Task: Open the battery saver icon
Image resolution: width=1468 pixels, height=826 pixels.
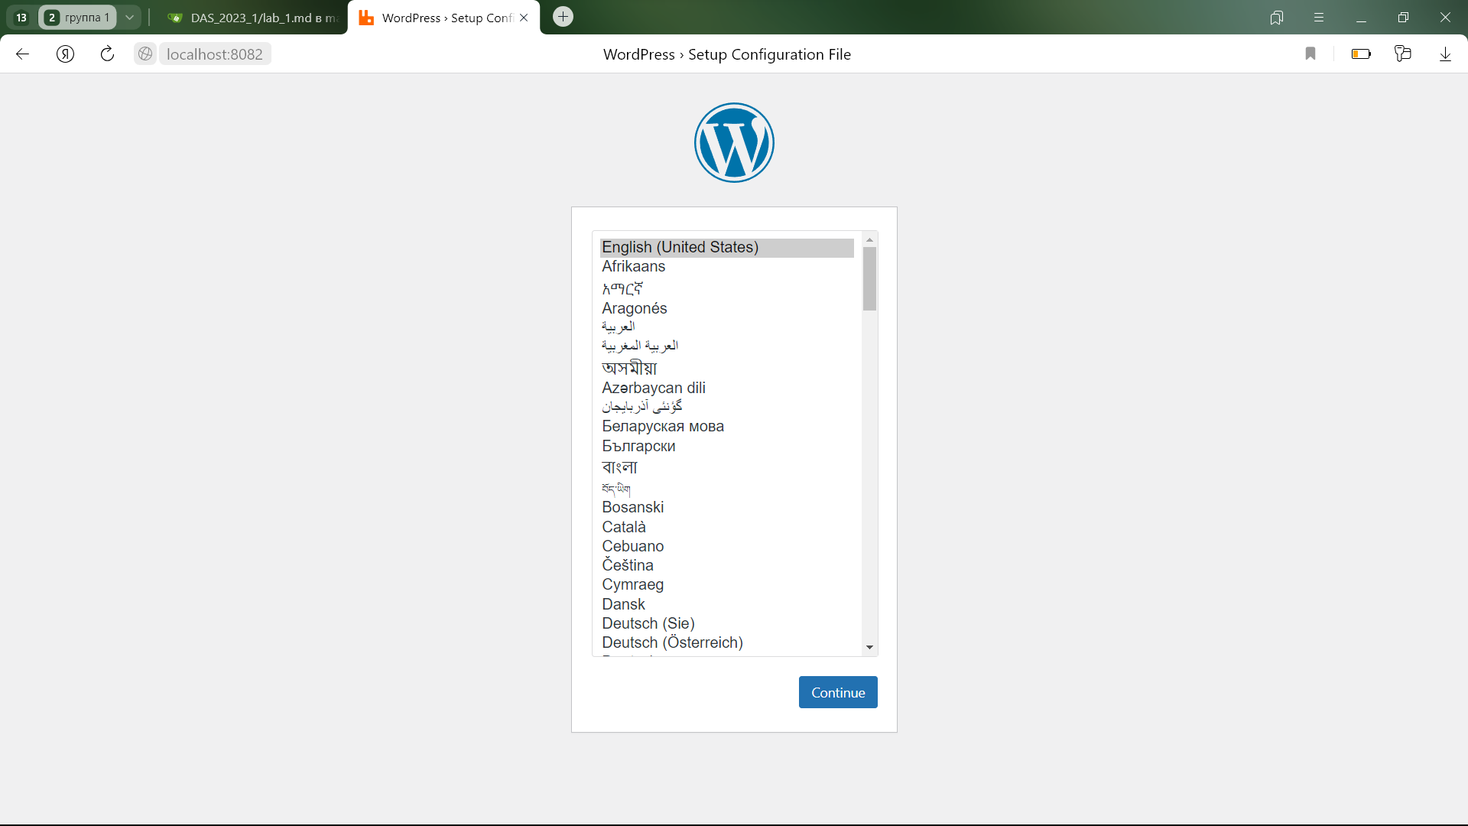Action: click(1361, 54)
